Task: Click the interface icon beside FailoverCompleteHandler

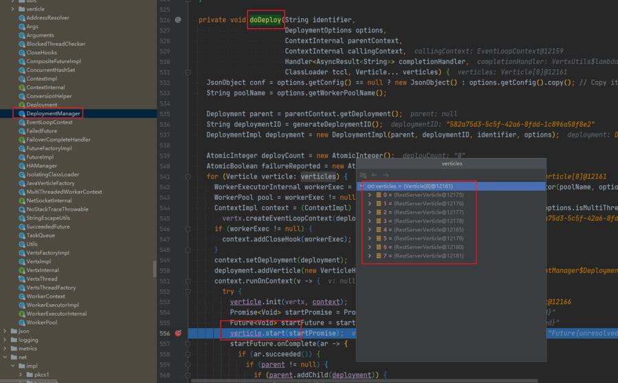Action: coord(22,140)
